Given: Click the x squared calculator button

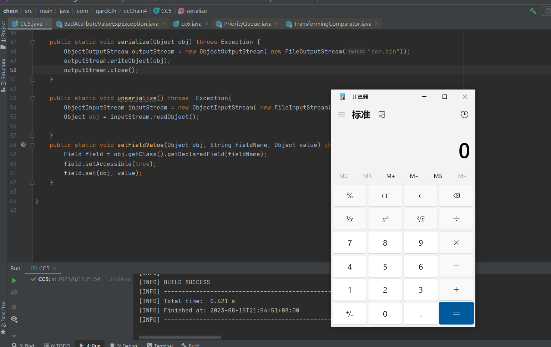Looking at the screenshot, I should tap(385, 219).
